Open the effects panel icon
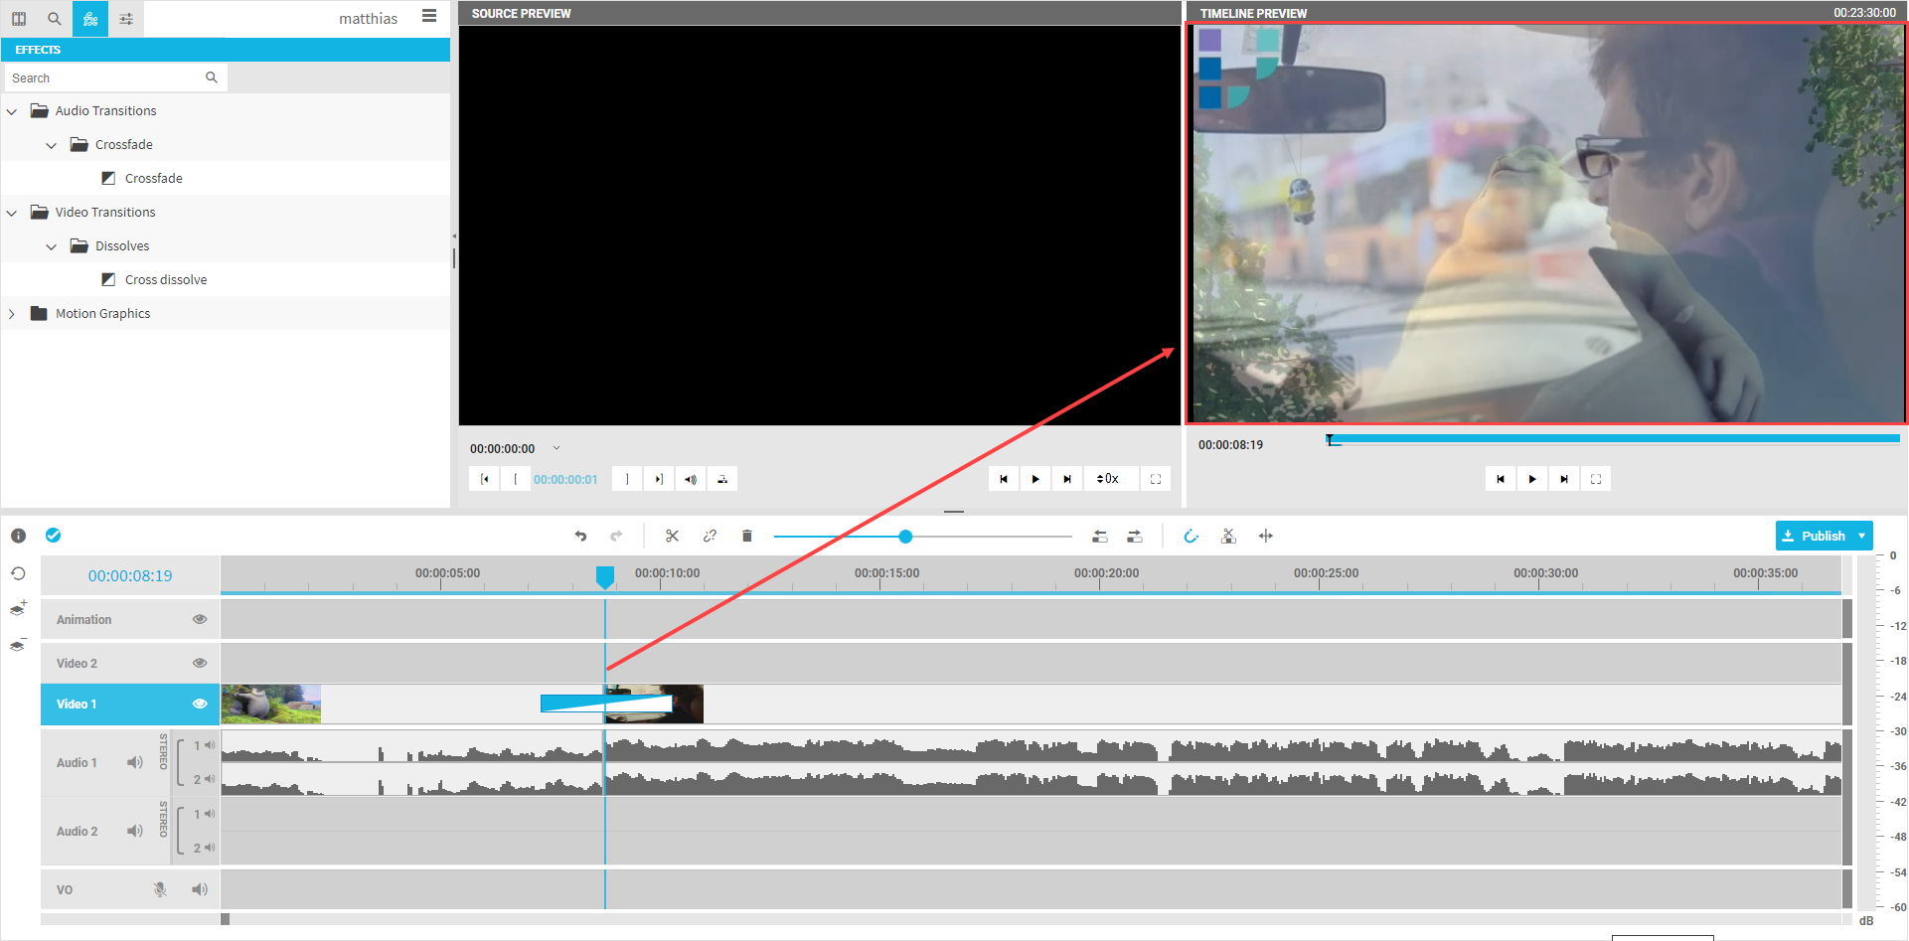 click(90, 19)
